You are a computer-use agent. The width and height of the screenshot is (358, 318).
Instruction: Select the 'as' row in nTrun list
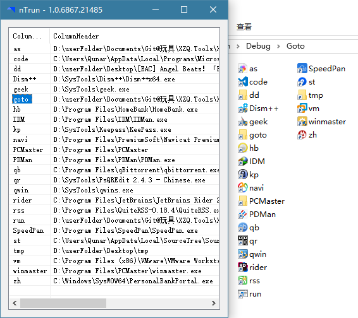pyautogui.click(x=114, y=49)
